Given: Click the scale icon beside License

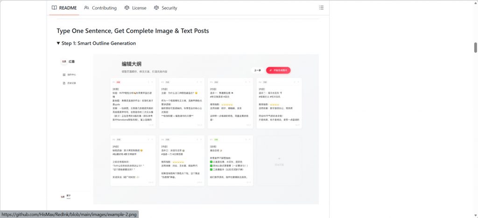Looking at the screenshot, I should pos(127,8).
